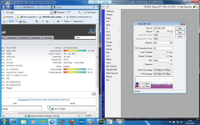Screen dimensions: 200x125
Task: Open the AP Information link
Action: click(x=36, y=99)
